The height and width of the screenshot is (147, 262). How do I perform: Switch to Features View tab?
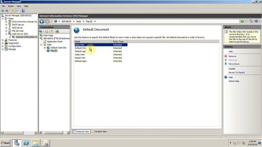81,131
